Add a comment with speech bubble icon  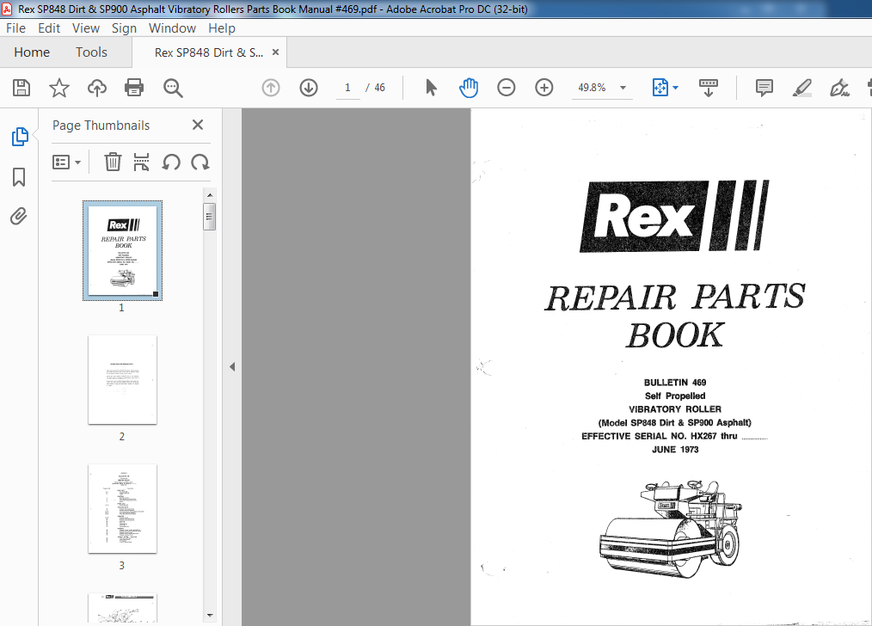pos(765,88)
